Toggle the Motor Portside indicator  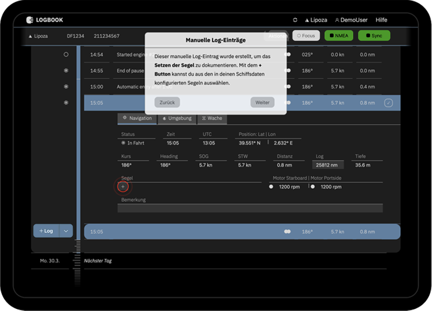pos(313,186)
